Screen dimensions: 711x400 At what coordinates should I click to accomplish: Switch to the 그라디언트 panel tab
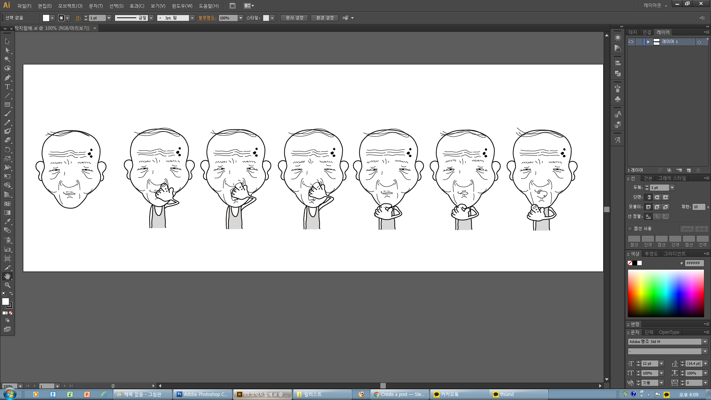point(674,254)
